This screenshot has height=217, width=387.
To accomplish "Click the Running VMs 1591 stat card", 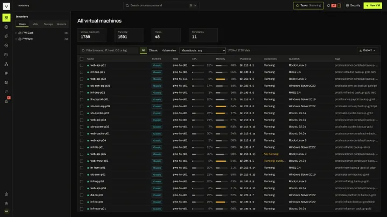I will click(129, 35).
